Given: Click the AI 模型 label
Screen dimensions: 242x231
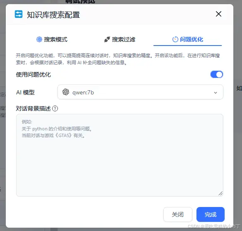Looking at the screenshot, I should point(25,92).
